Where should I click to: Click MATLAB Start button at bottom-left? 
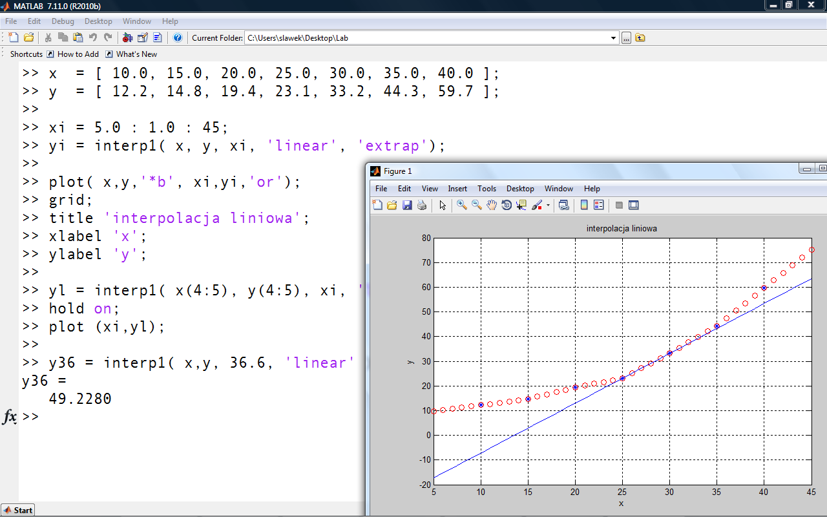[18, 510]
